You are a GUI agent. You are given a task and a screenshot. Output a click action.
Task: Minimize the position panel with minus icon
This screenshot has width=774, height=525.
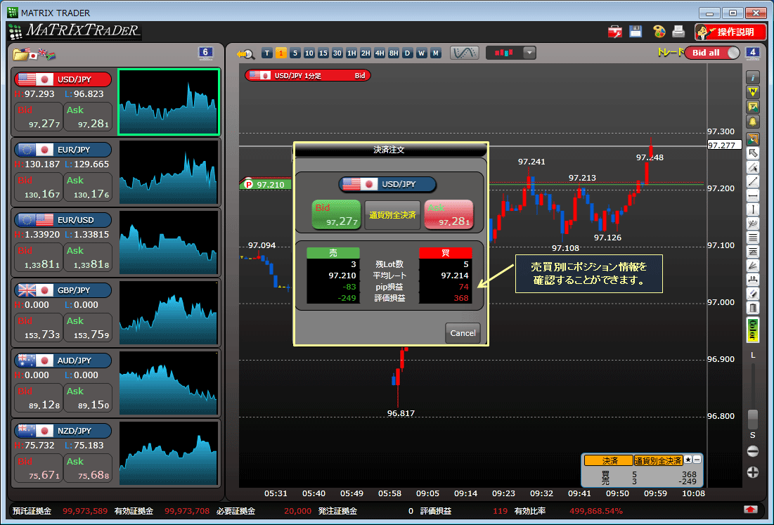pyautogui.click(x=697, y=460)
